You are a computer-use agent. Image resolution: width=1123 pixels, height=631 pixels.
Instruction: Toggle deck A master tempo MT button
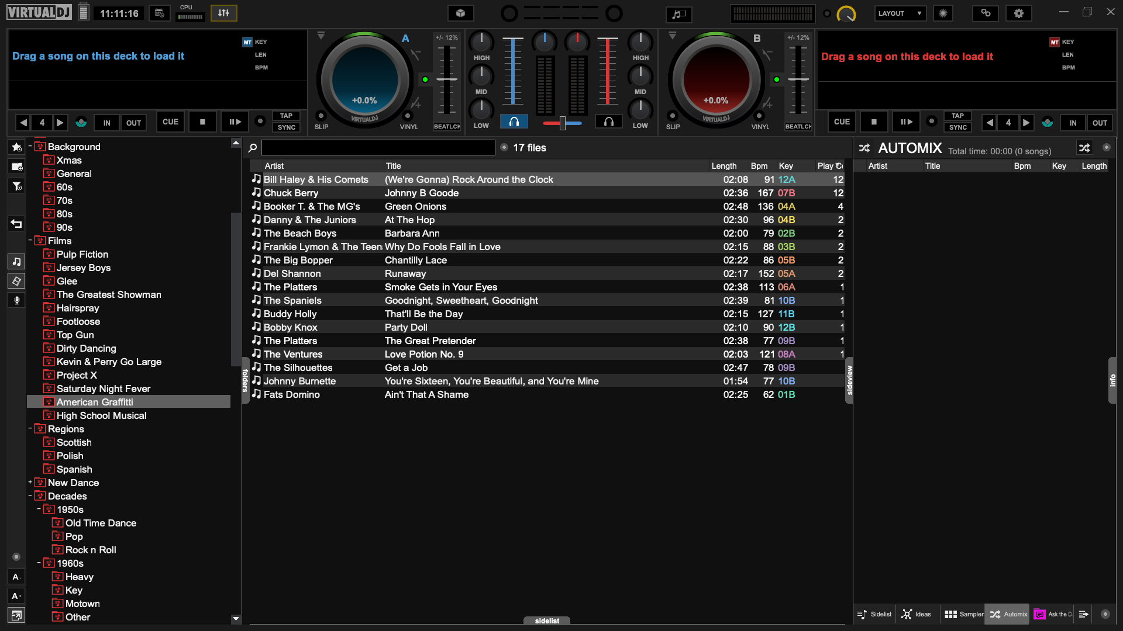click(247, 42)
